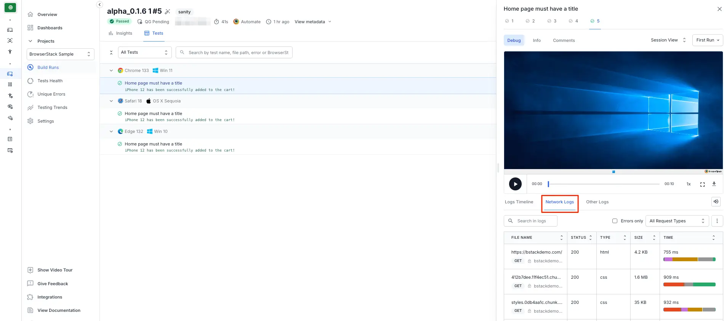Screen dimensions: 724x321
Task: Open the three-dot logs options menu
Action: click(x=717, y=221)
